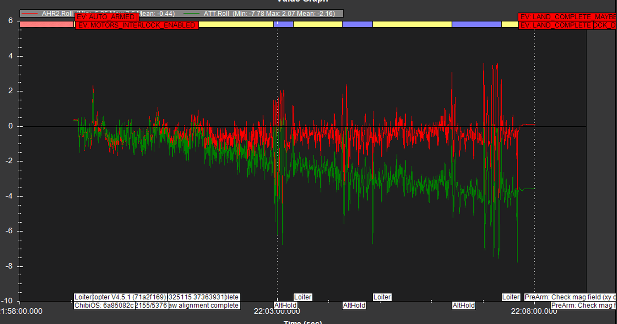The height and width of the screenshot is (324, 617).
Task: Click the Copter V4.5.1 (71a2f169) message label
Action: [130, 297]
